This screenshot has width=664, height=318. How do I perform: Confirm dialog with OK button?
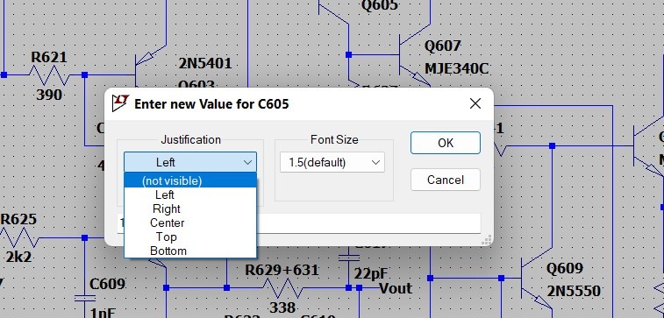pyautogui.click(x=446, y=143)
